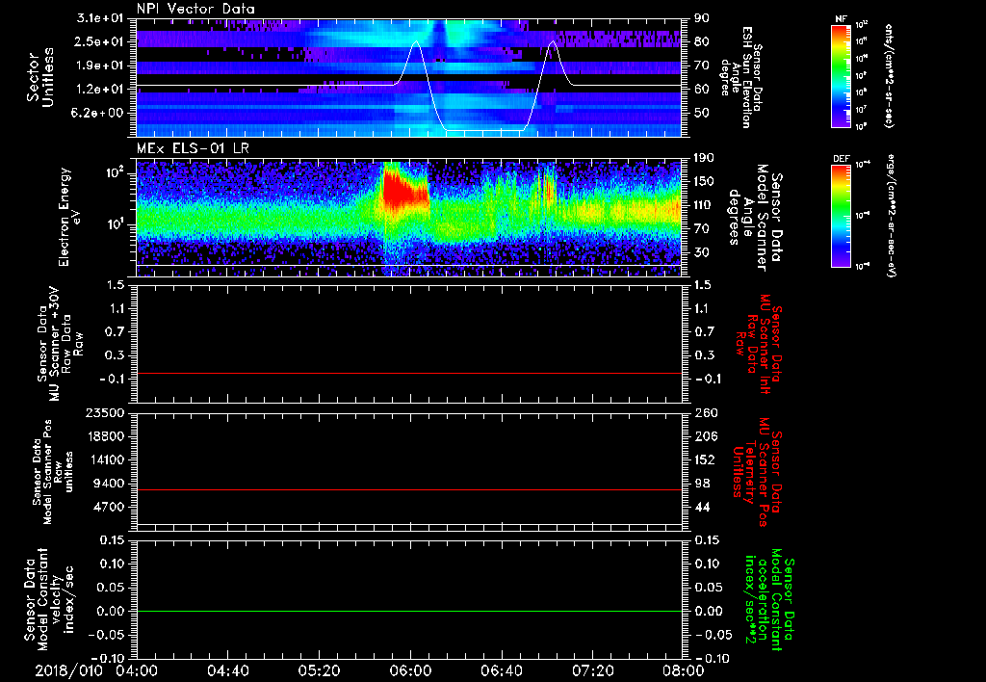The image size is (986, 682).
Task: Click the 190 scanner angle tick
Action: coord(704,158)
